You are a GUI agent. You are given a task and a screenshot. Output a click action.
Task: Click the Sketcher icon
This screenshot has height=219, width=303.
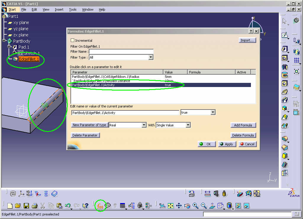point(284,35)
